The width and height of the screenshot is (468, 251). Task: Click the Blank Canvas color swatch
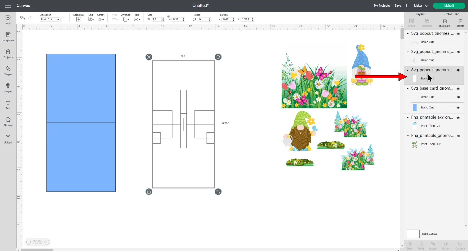pyautogui.click(x=413, y=234)
